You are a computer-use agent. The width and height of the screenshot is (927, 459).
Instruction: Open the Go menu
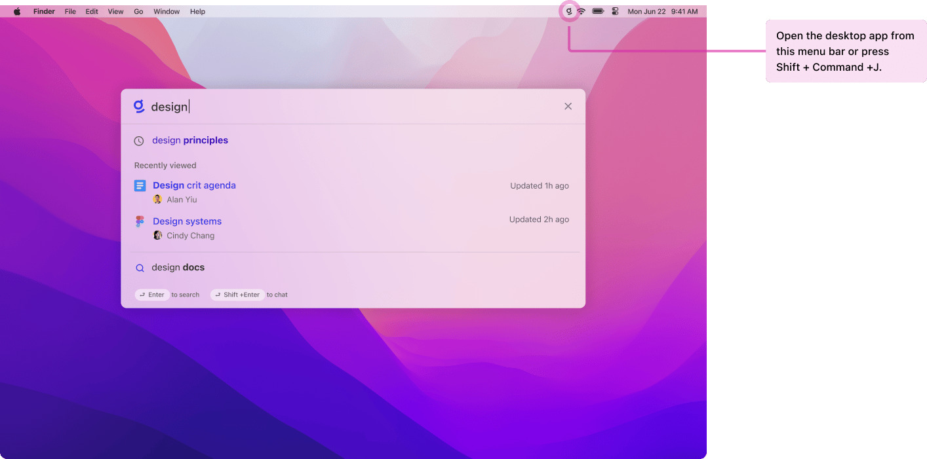coord(138,11)
